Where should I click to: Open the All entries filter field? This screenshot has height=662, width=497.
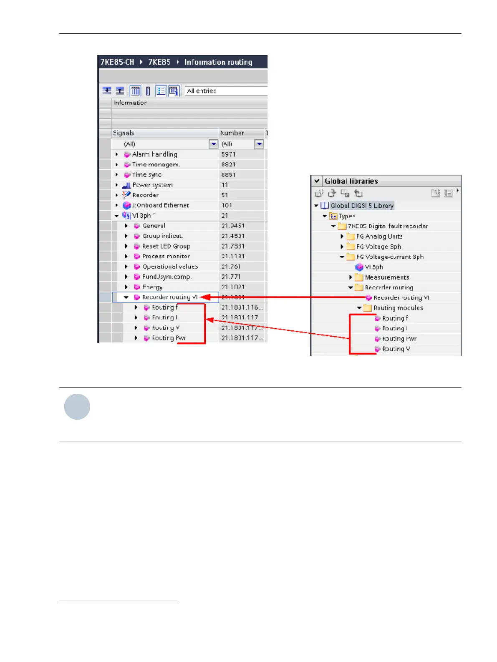tap(226, 91)
